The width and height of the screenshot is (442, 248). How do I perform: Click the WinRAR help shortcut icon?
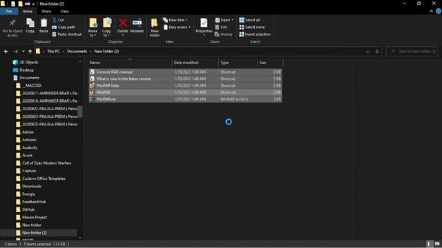point(92,85)
